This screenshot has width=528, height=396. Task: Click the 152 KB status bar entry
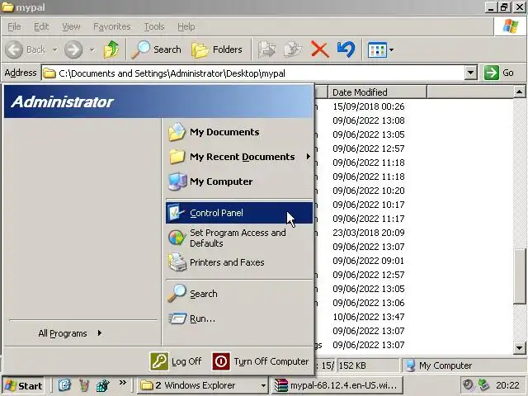coord(368,365)
